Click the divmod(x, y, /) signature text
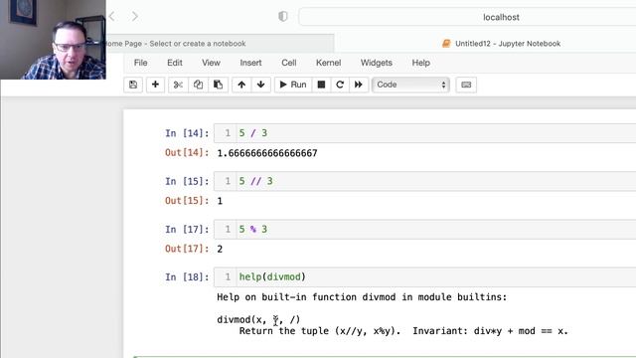 pyautogui.click(x=258, y=320)
